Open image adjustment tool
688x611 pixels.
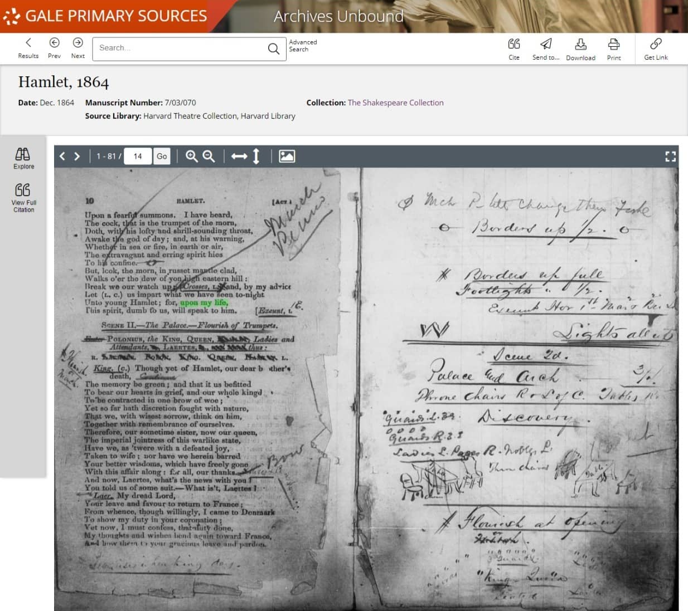tap(287, 157)
